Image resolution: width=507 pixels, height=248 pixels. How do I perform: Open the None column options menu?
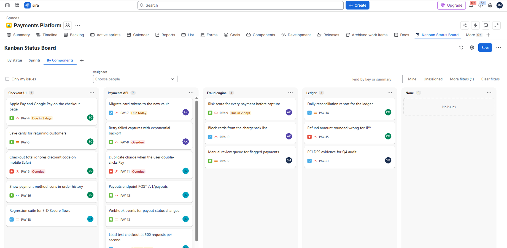click(489, 93)
